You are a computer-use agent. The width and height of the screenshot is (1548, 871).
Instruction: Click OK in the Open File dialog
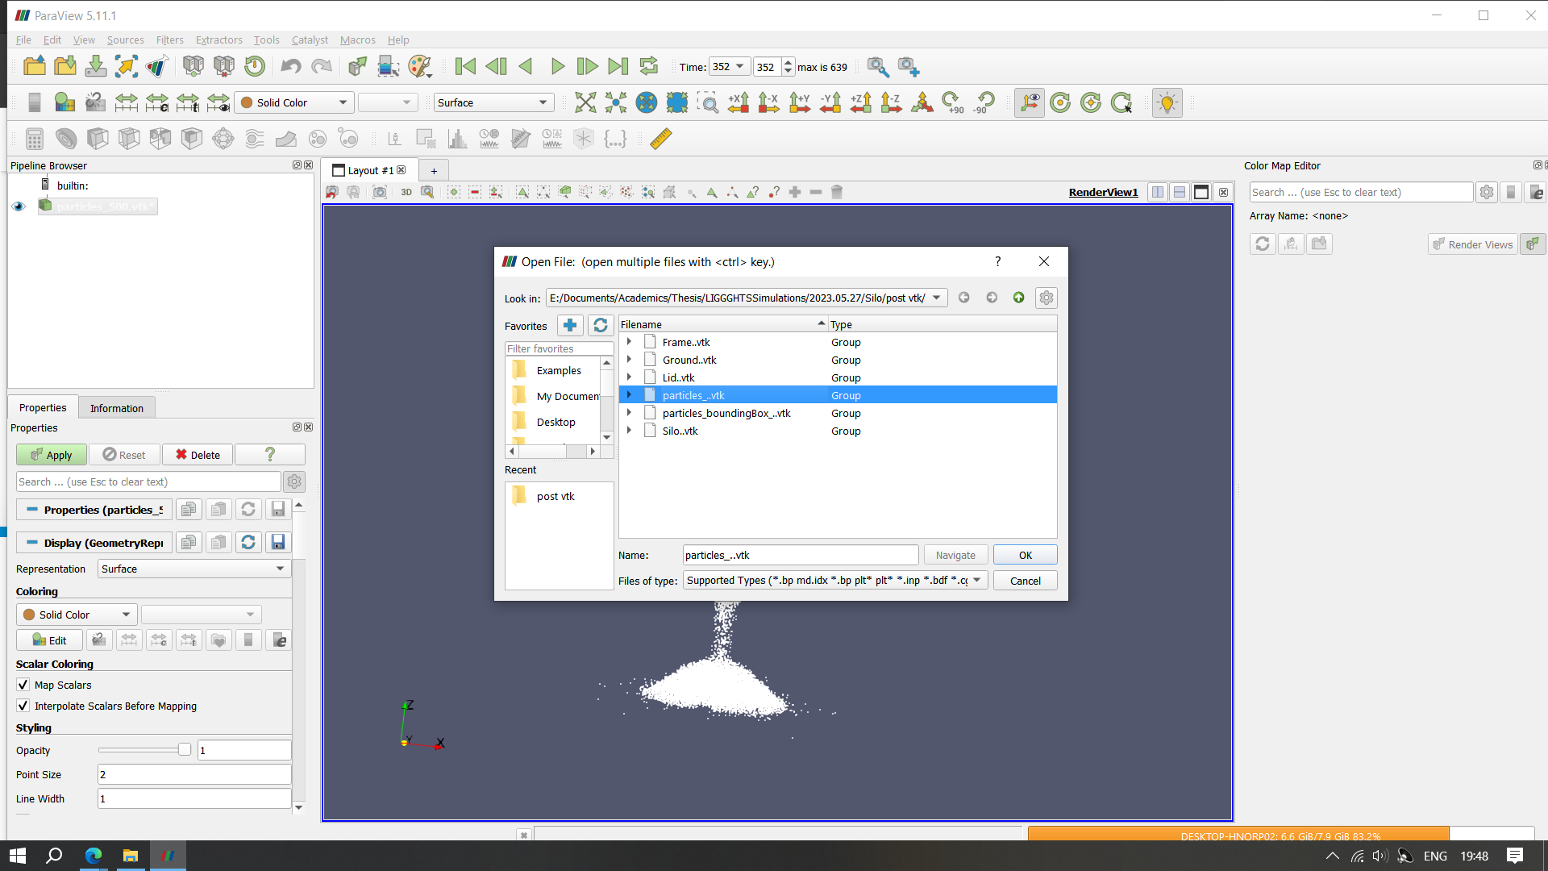[1025, 555]
